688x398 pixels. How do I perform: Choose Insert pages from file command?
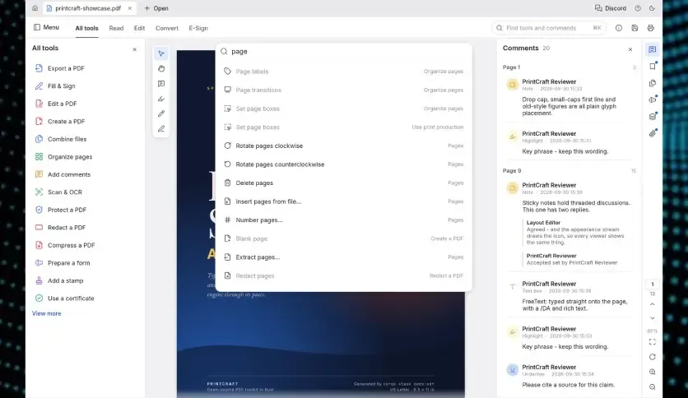[x=343, y=201]
